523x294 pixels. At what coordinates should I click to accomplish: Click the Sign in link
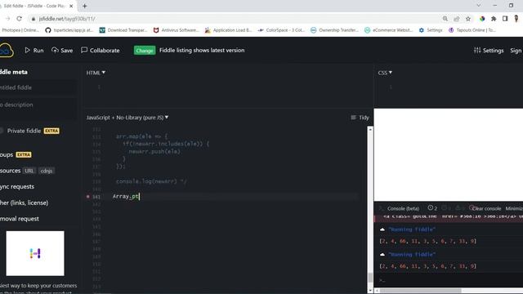click(x=516, y=51)
